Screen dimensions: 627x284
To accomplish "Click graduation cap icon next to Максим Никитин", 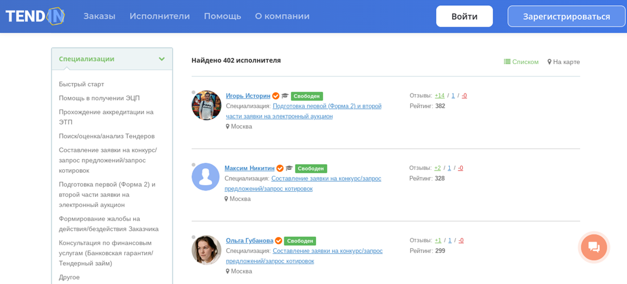I will pos(290,168).
